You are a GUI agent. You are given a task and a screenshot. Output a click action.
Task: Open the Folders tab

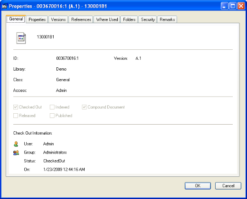129,19
